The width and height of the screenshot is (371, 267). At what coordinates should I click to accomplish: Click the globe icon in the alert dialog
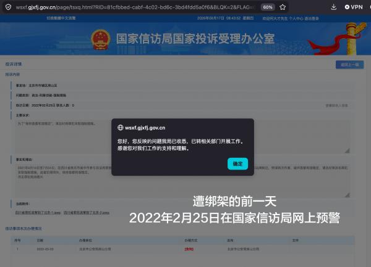click(120, 128)
